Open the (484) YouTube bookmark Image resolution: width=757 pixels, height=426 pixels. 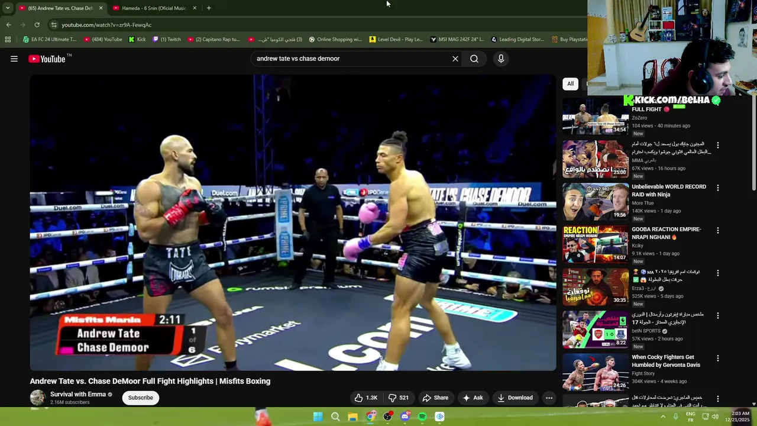pos(103,40)
